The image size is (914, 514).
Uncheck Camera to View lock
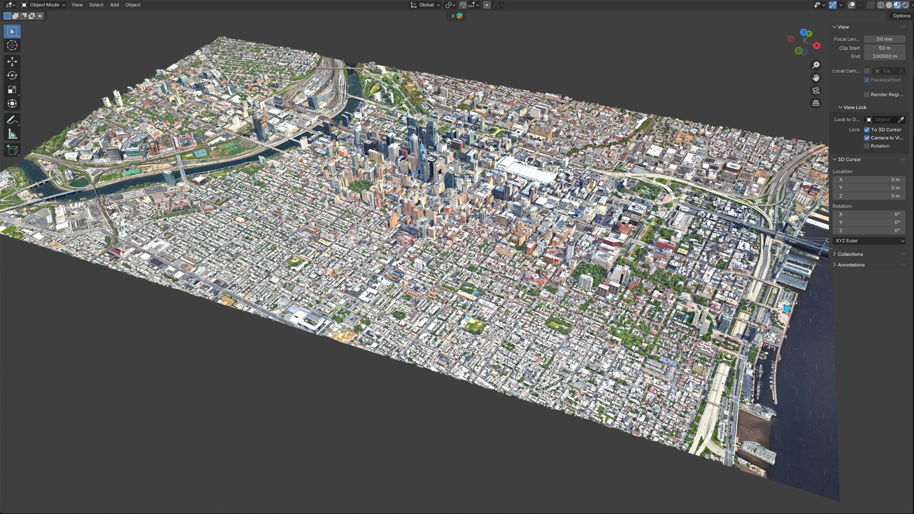(x=867, y=138)
